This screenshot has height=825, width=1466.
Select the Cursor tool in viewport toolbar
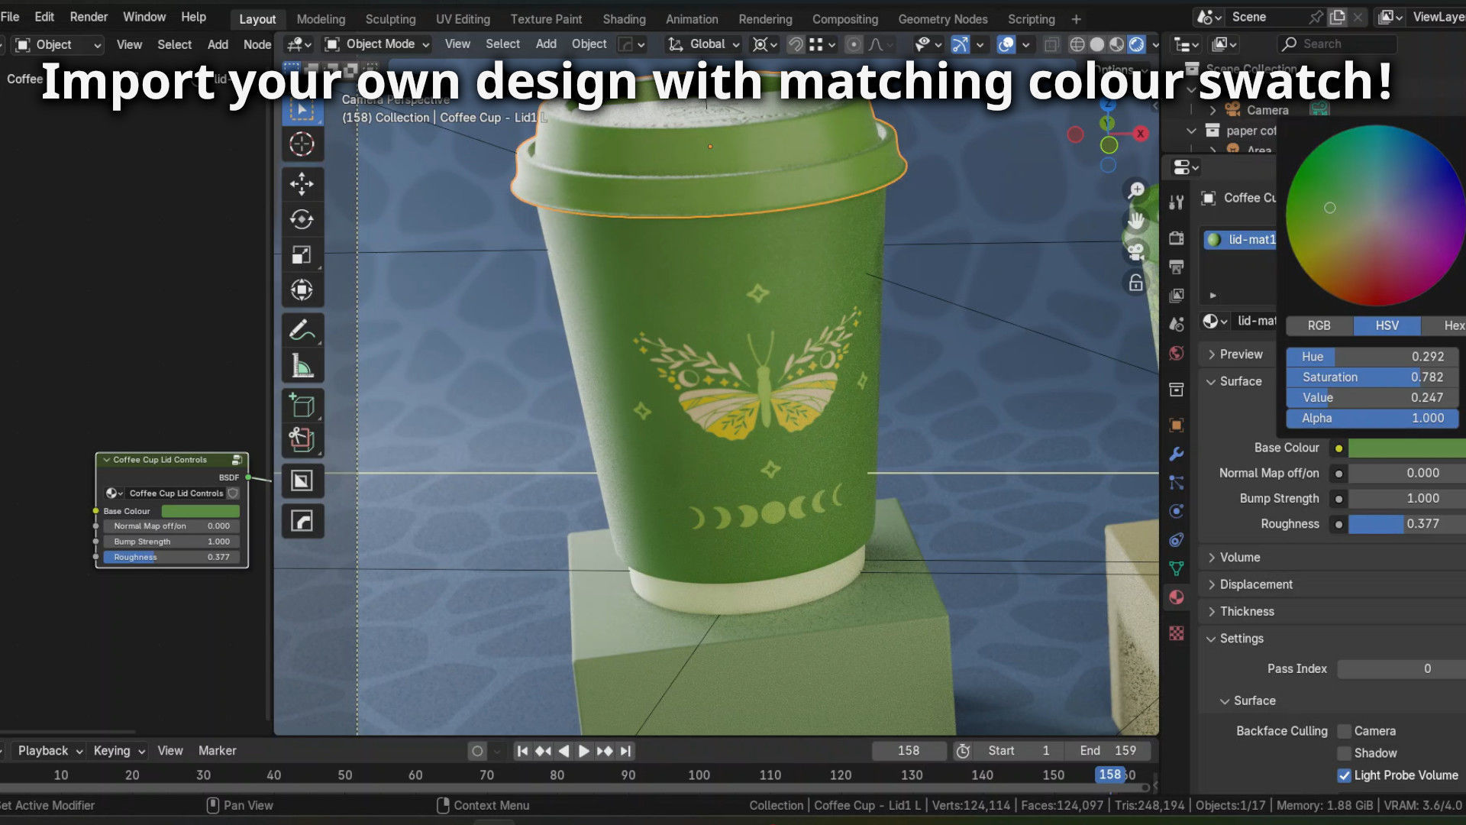tap(302, 144)
